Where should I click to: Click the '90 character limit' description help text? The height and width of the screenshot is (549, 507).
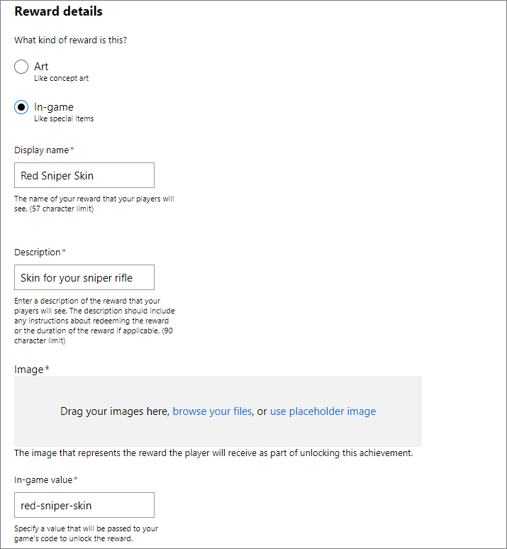click(x=94, y=321)
